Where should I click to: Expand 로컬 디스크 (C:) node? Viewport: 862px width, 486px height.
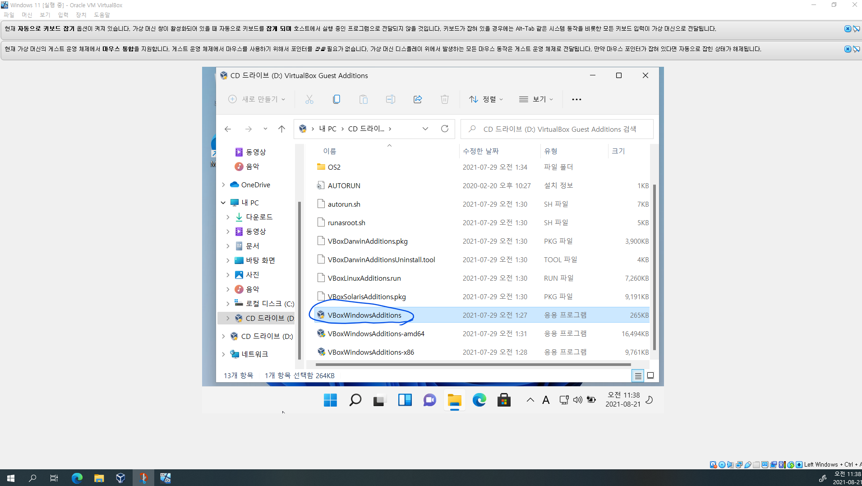[228, 304]
